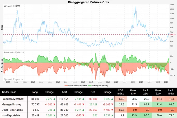Screen dimensions: 177x118
Task: Click the Other Reportables row label
Action: click(x=12, y=110)
